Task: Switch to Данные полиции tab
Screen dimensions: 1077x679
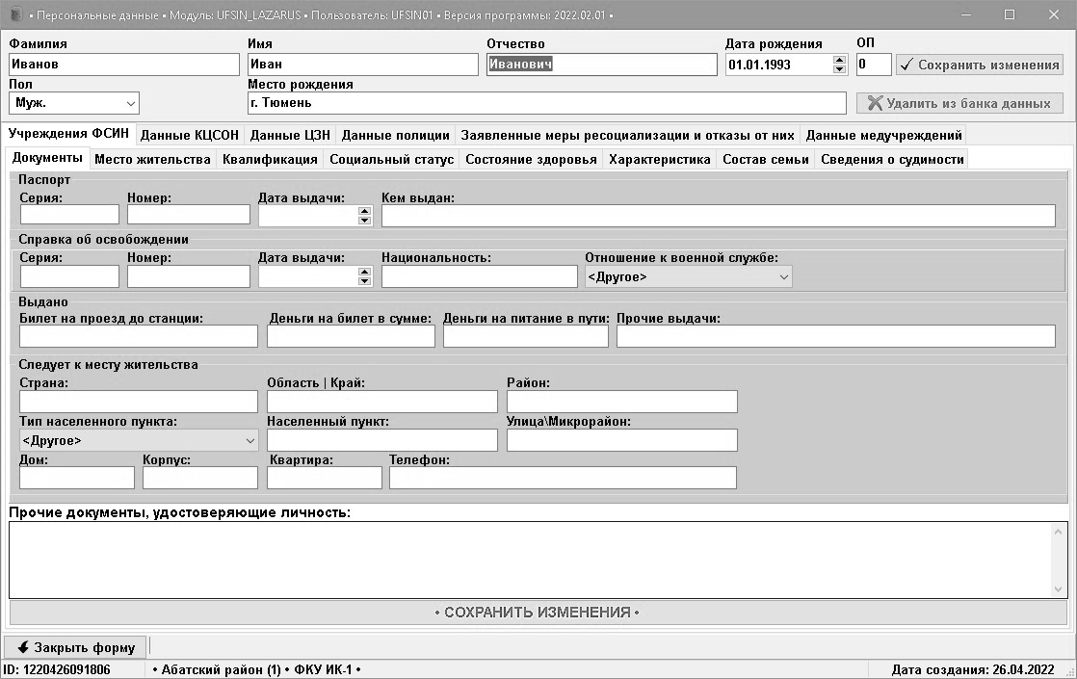Action: [396, 135]
